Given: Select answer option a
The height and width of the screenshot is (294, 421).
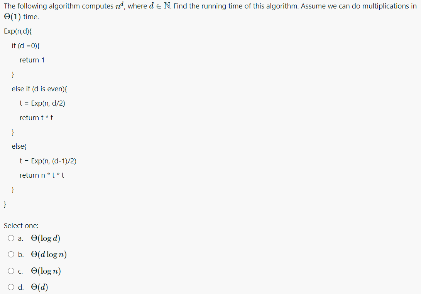Looking at the screenshot, I should click(x=11, y=238).
